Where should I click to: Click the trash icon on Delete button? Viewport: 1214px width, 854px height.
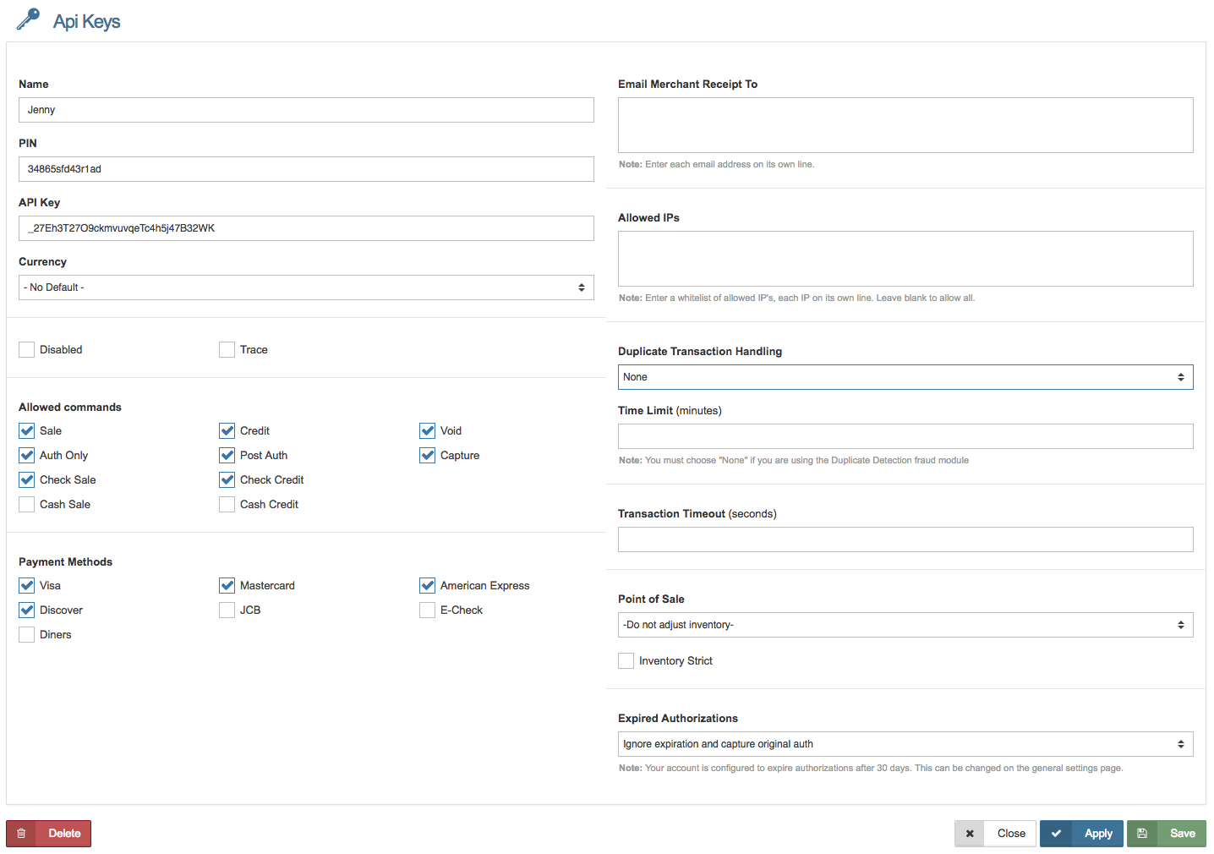click(x=21, y=834)
